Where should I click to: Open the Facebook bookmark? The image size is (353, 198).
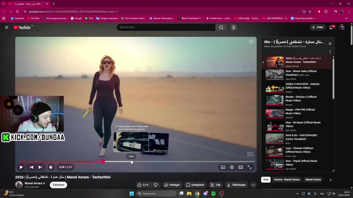[x=17, y=18]
